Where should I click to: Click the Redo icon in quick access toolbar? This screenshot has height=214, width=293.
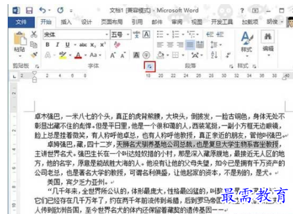point(60,10)
